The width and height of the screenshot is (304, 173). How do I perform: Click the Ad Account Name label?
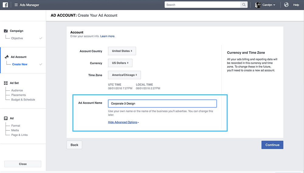(x=90, y=103)
